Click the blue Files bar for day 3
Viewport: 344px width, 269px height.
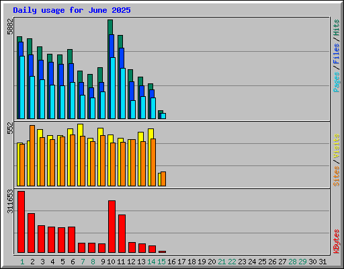(x=41, y=70)
